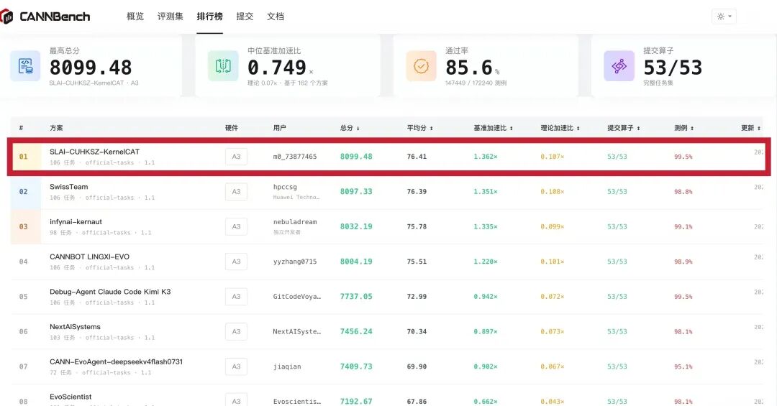Open the 文档 tab
The width and height of the screenshot is (777, 406).
click(276, 17)
